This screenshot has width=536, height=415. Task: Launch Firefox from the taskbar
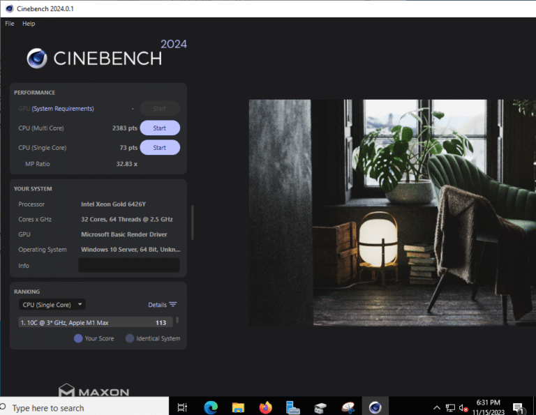[x=265, y=407]
